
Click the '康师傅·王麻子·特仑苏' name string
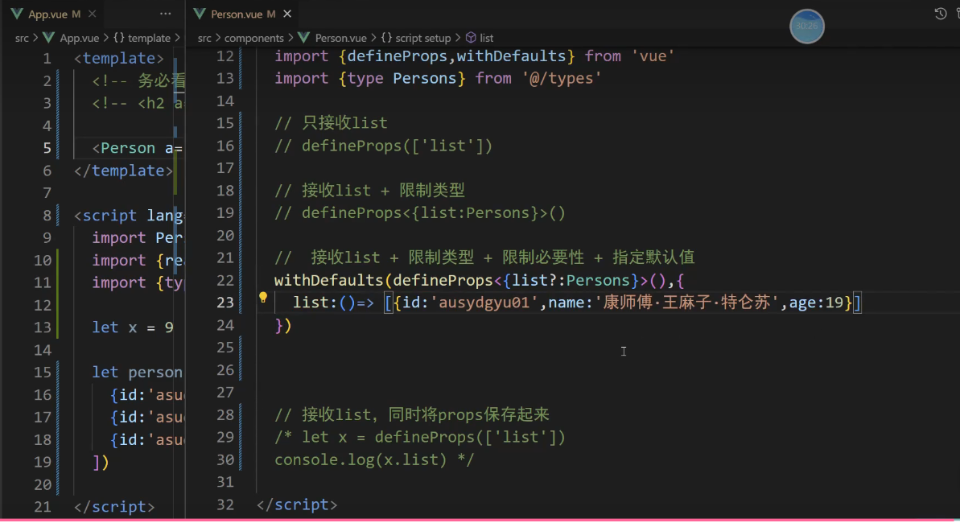tap(686, 303)
